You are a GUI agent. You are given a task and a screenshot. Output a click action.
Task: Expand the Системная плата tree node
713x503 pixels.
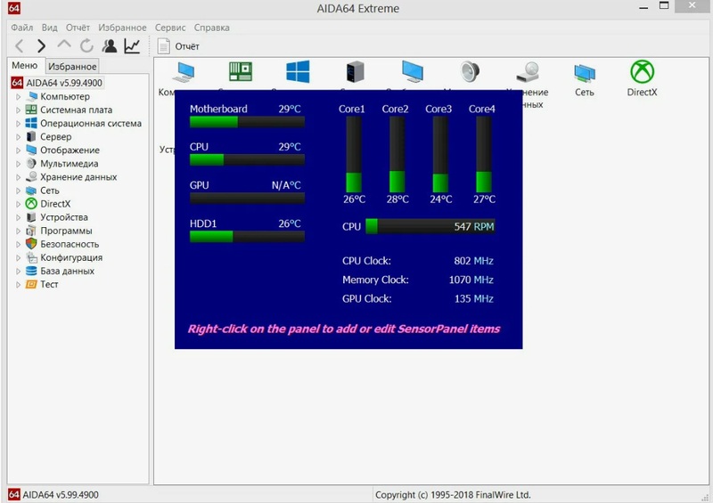click(x=18, y=110)
